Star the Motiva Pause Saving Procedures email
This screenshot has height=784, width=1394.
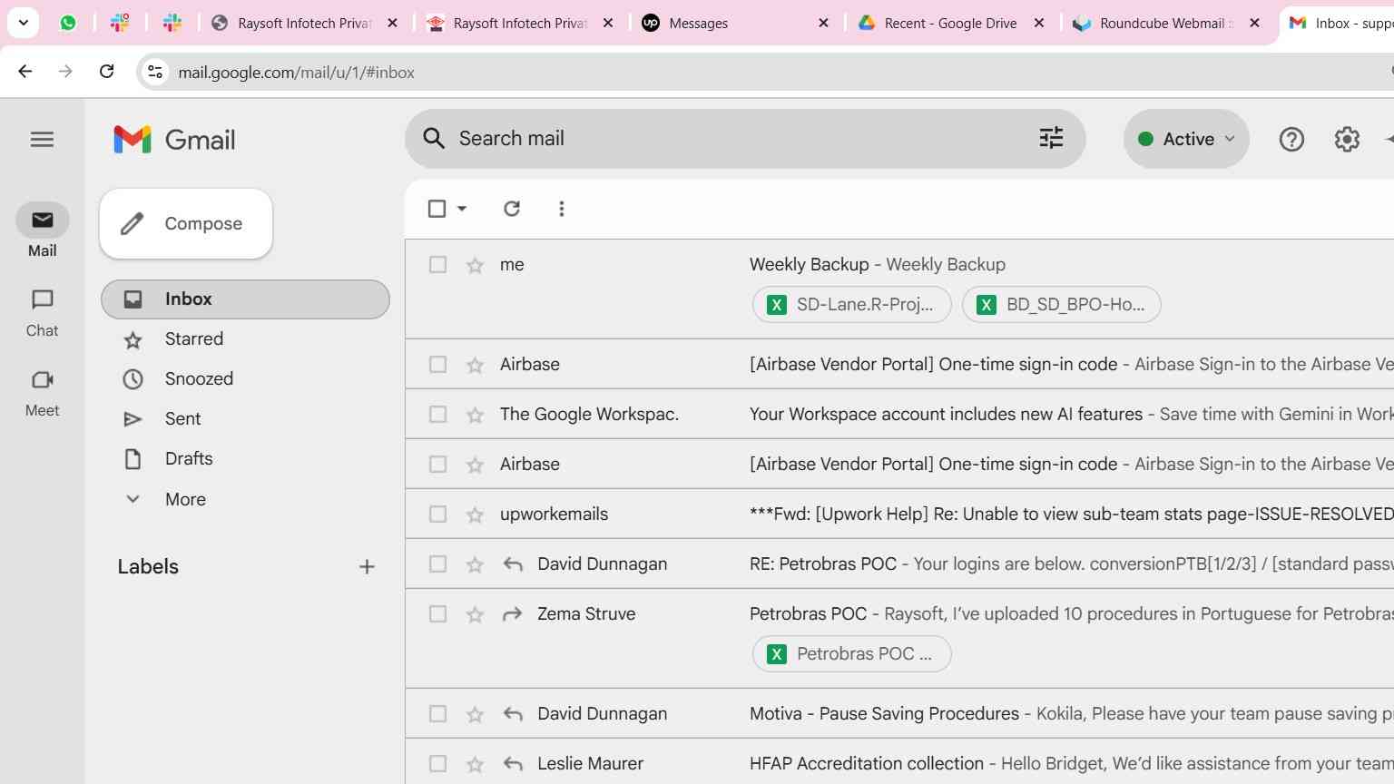tap(475, 714)
